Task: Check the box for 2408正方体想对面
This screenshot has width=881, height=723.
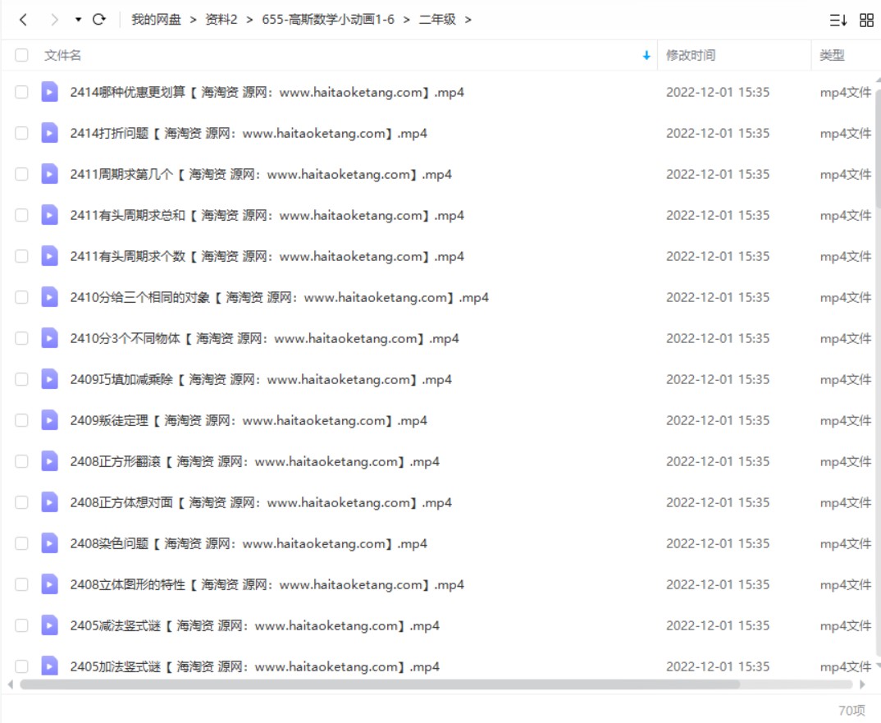Action: point(21,502)
